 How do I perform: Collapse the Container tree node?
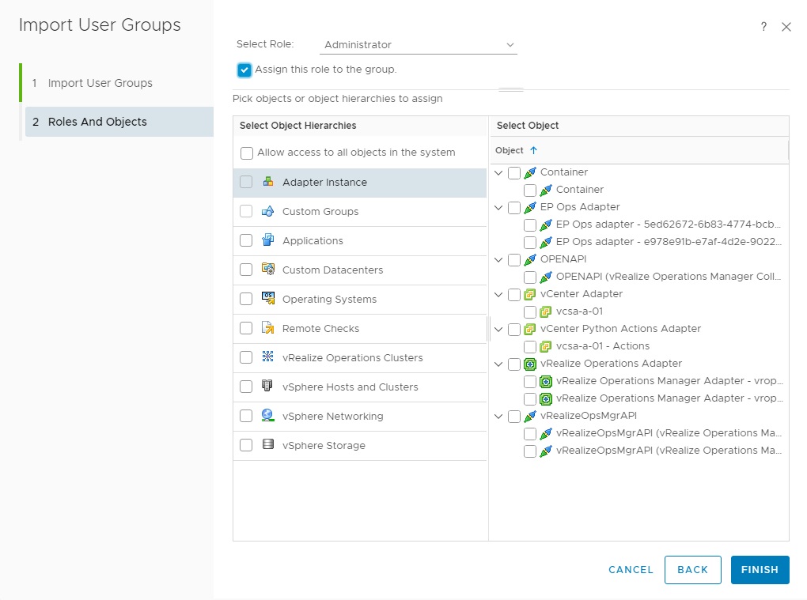pos(498,173)
